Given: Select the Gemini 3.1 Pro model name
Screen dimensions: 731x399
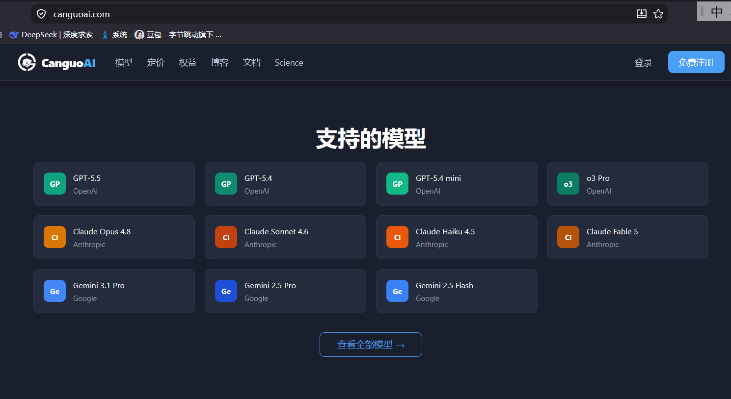Looking at the screenshot, I should coord(99,286).
